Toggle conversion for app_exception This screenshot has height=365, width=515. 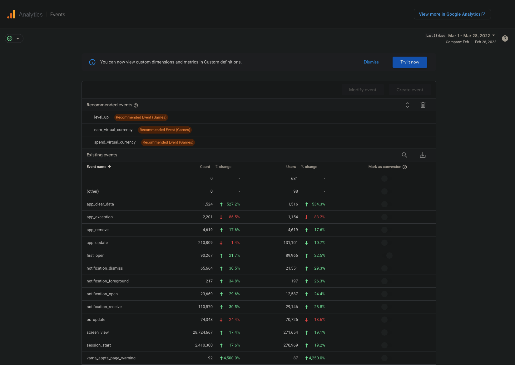(384, 217)
